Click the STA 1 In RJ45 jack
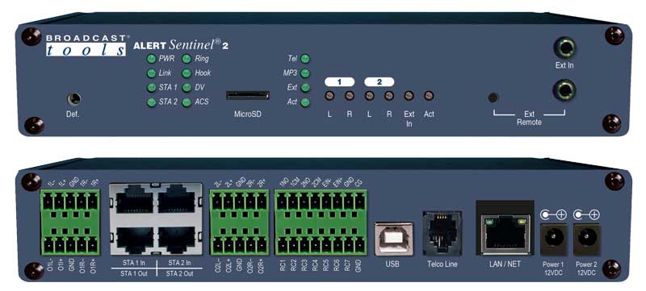Image resolution: width=646 pixels, height=291 pixels. click(x=134, y=200)
